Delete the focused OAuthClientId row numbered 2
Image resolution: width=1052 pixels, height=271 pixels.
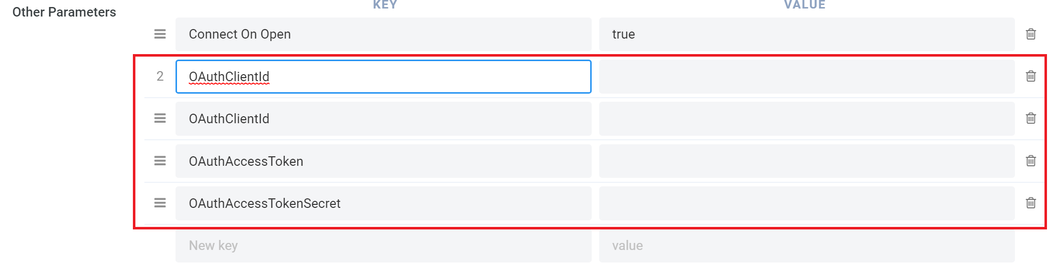(1030, 76)
